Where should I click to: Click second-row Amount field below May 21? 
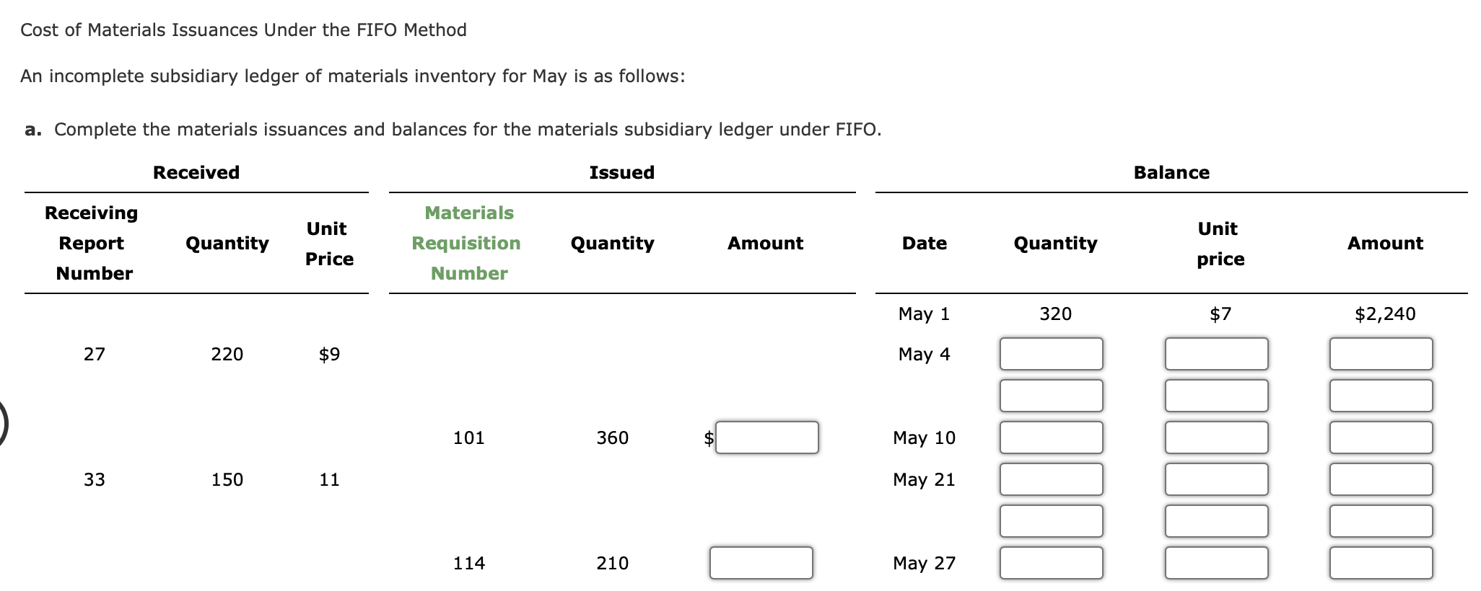pos(1381,521)
